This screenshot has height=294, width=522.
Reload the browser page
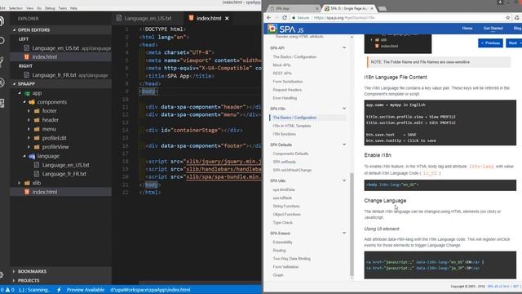pos(285,18)
